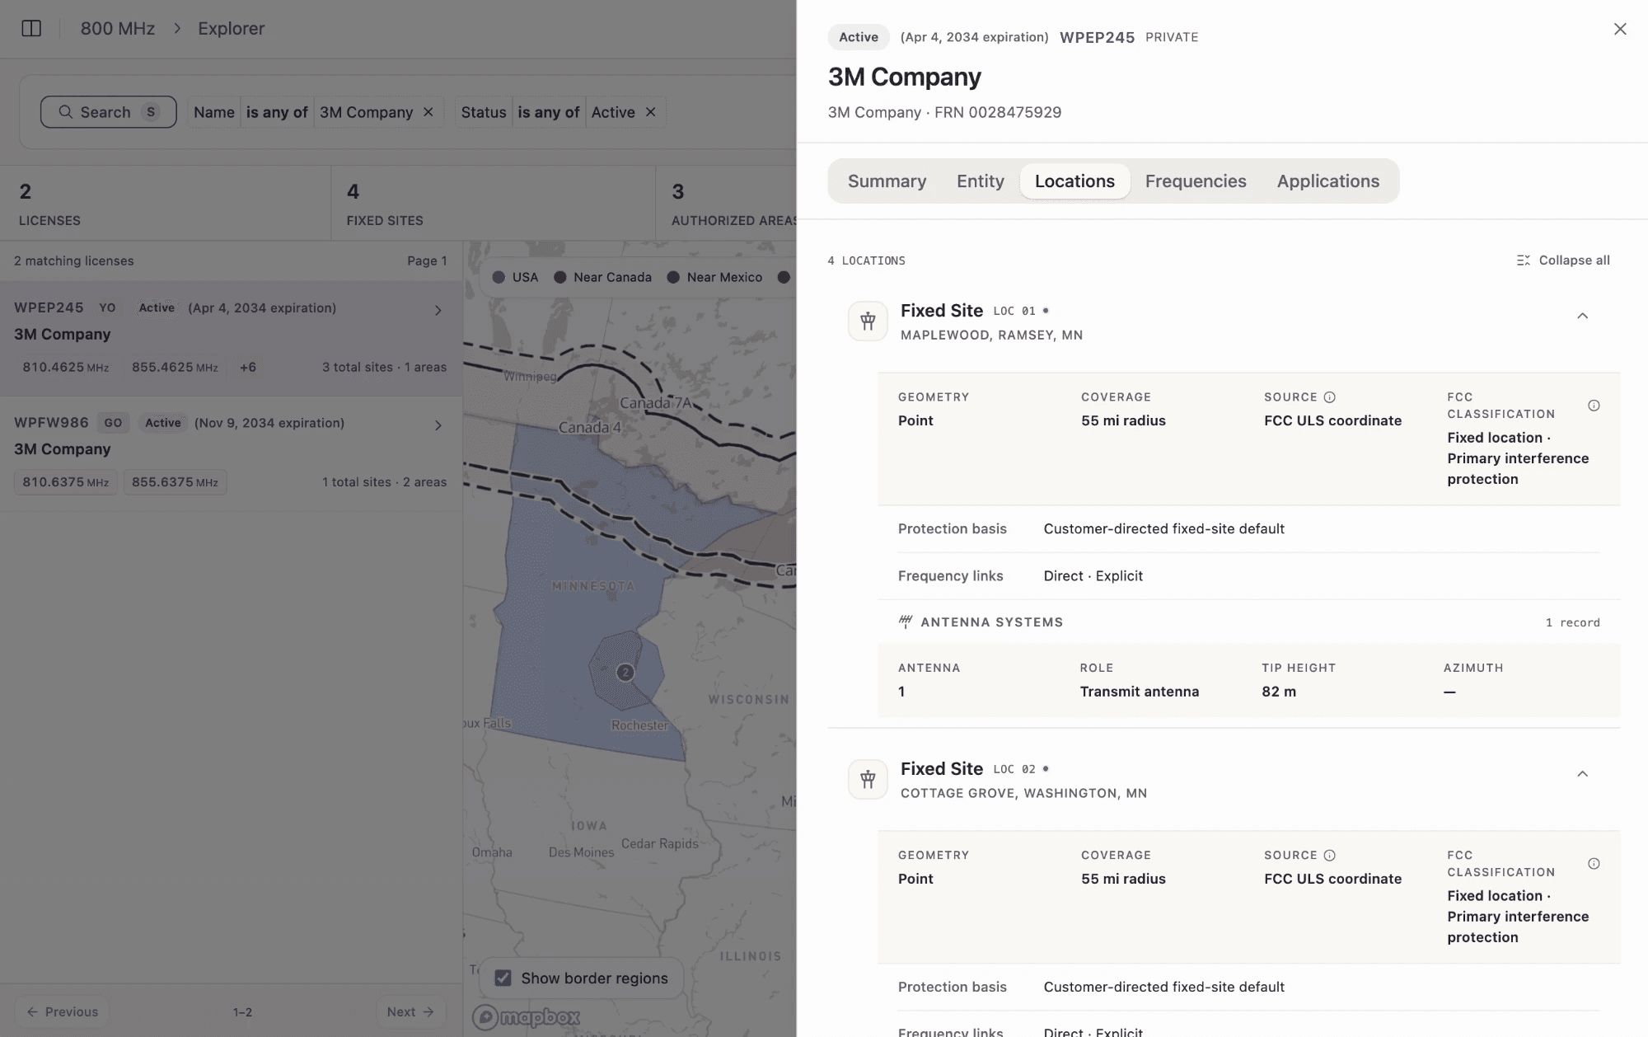Click the Fixed Sites count card
Viewport: 1648px width, 1037px height.
(493, 204)
